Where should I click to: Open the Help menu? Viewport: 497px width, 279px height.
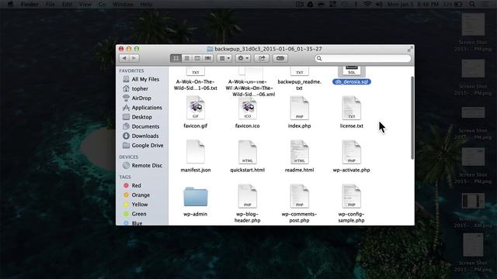coord(146,4)
